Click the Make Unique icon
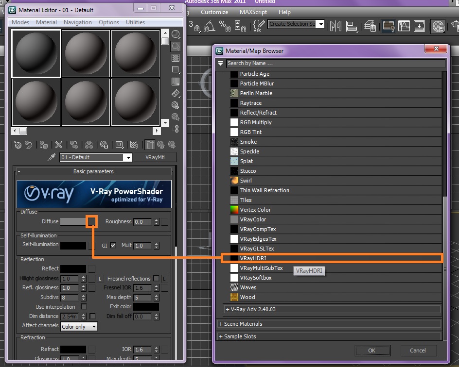This screenshot has width=459, height=367. point(89,145)
